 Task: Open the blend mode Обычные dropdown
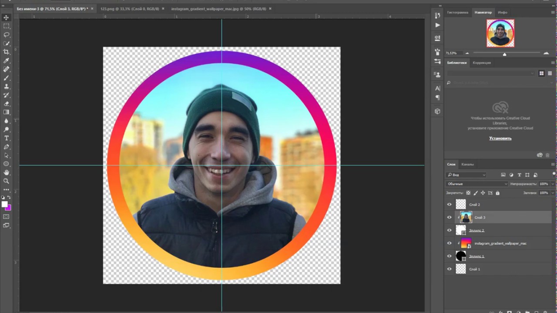point(476,184)
